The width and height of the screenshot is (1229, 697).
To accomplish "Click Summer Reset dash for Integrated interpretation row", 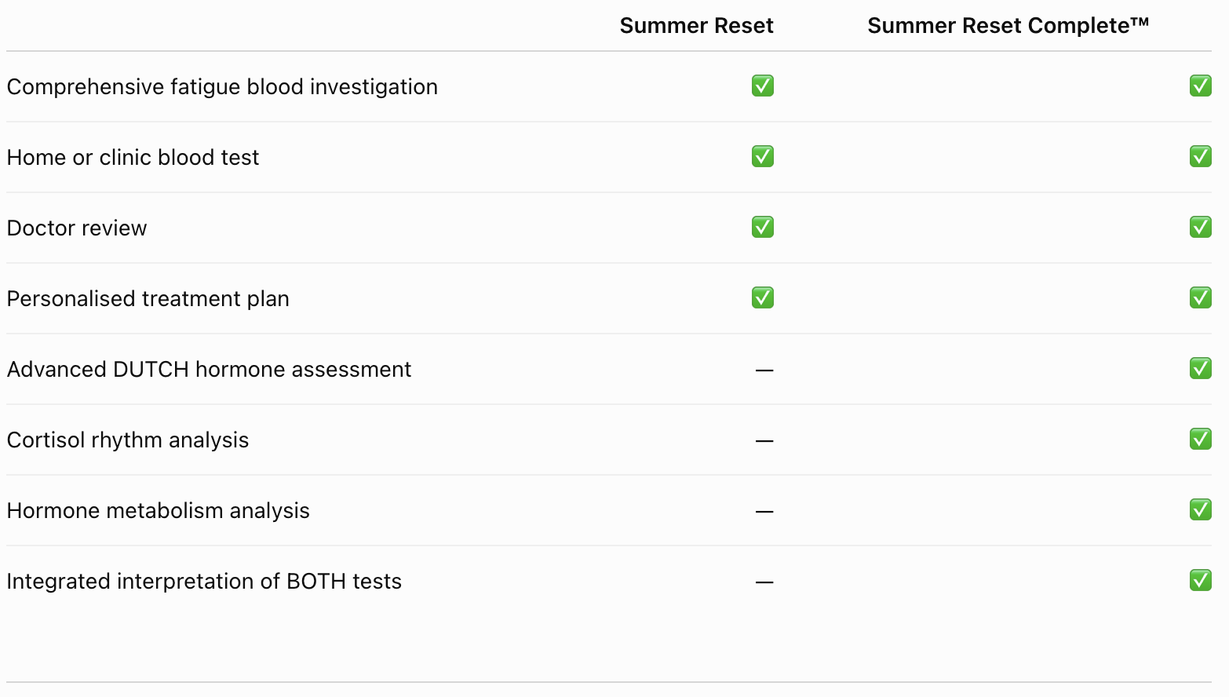I will (764, 582).
